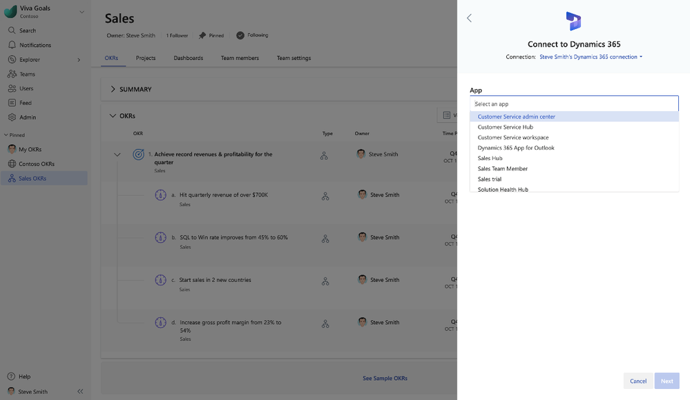This screenshot has width=690, height=400.
Task: Open Search in the sidebar
Action: [28, 30]
